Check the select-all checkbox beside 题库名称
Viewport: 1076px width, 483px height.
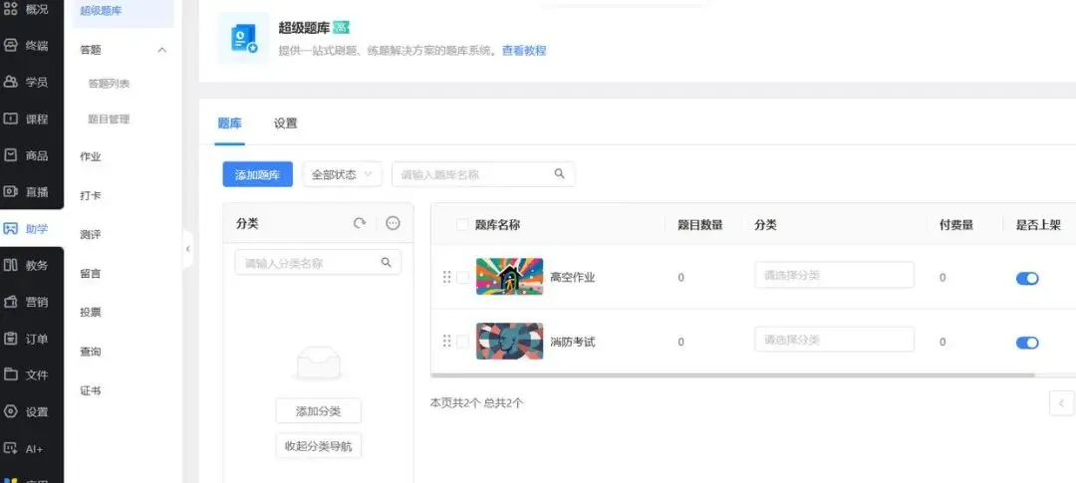pyautogui.click(x=462, y=224)
